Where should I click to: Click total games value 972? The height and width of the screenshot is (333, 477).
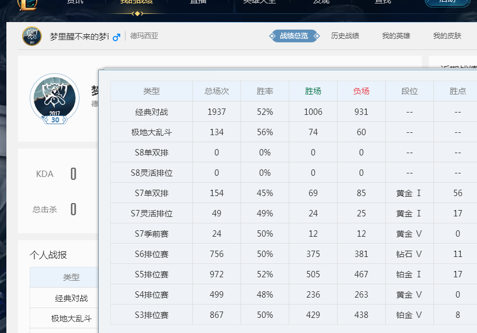(217, 274)
